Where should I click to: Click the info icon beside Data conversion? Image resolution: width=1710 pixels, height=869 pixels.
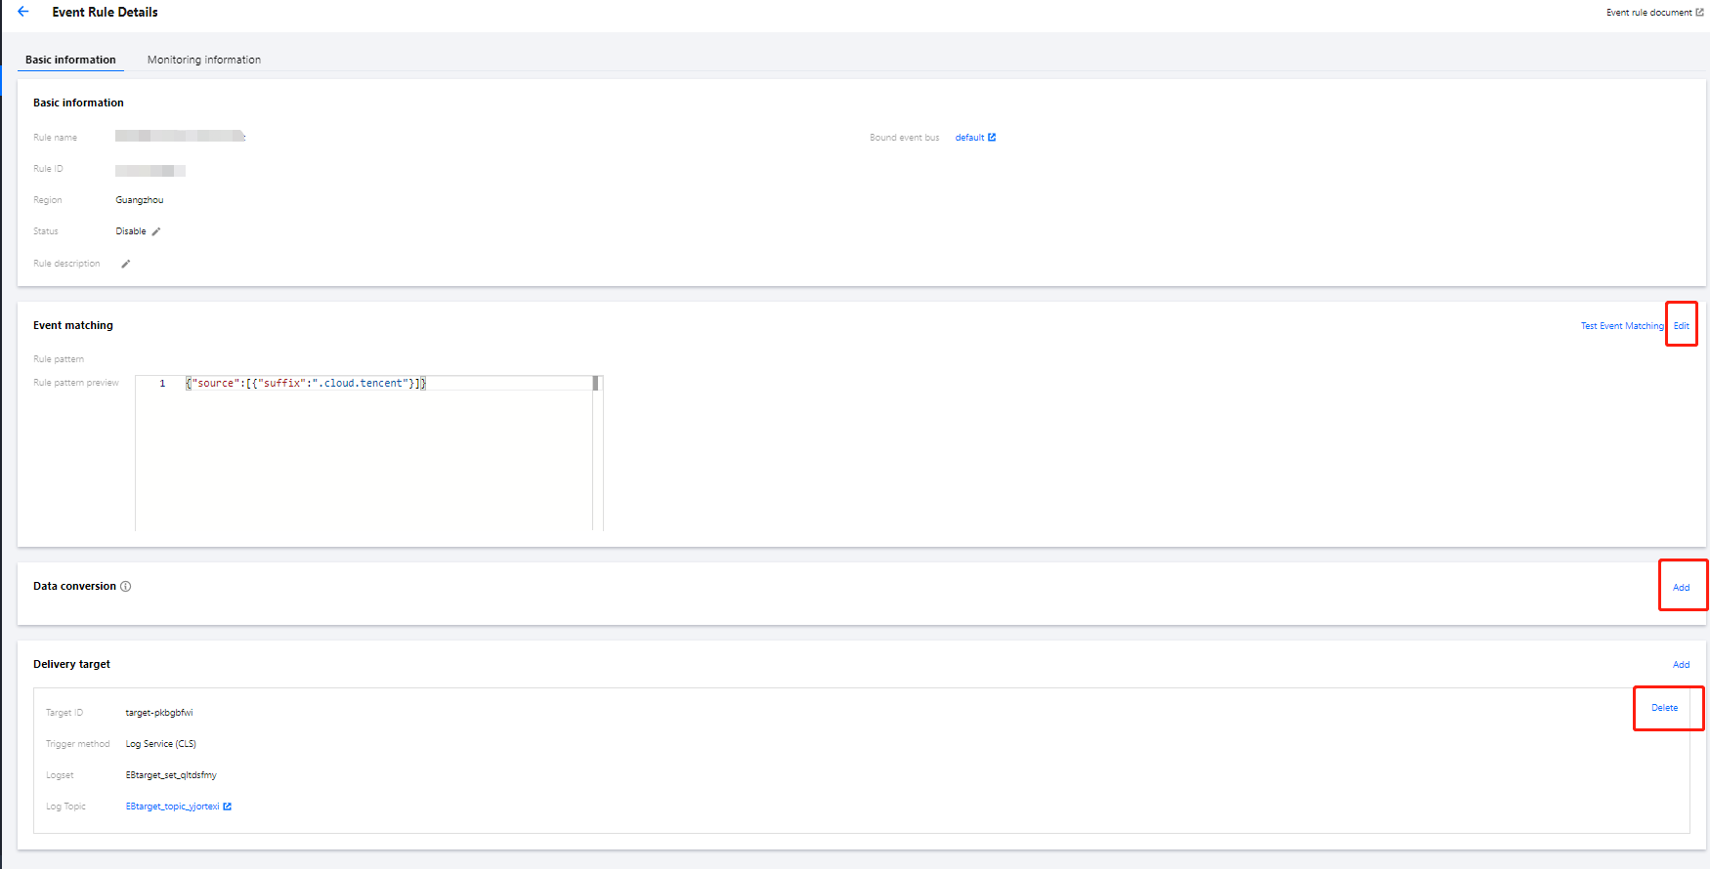point(125,587)
